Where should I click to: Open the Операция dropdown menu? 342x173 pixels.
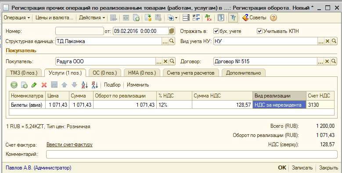(17, 18)
